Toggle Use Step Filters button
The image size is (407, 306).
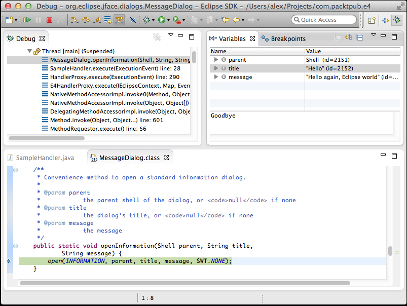point(119,20)
